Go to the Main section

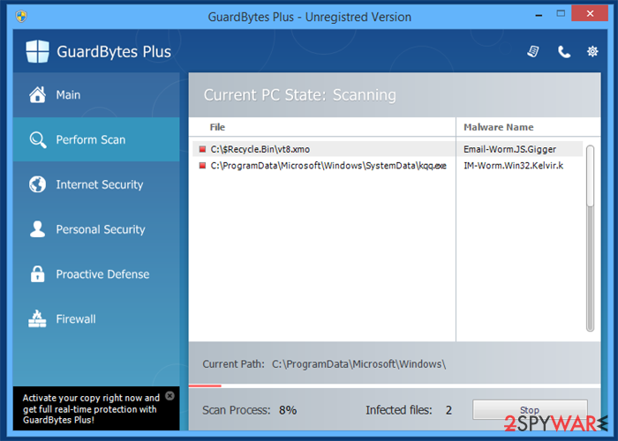click(x=96, y=95)
